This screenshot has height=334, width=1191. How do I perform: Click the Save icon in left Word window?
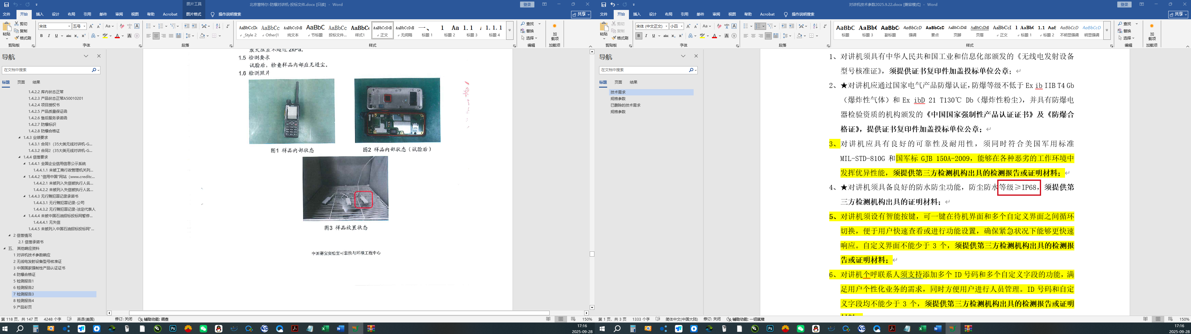tap(6, 4)
